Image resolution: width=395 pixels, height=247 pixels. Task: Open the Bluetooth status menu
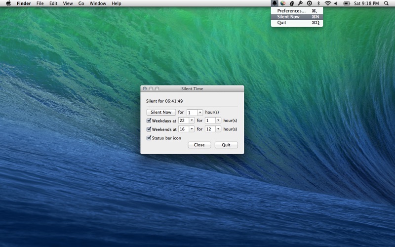(x=318, y=3)
